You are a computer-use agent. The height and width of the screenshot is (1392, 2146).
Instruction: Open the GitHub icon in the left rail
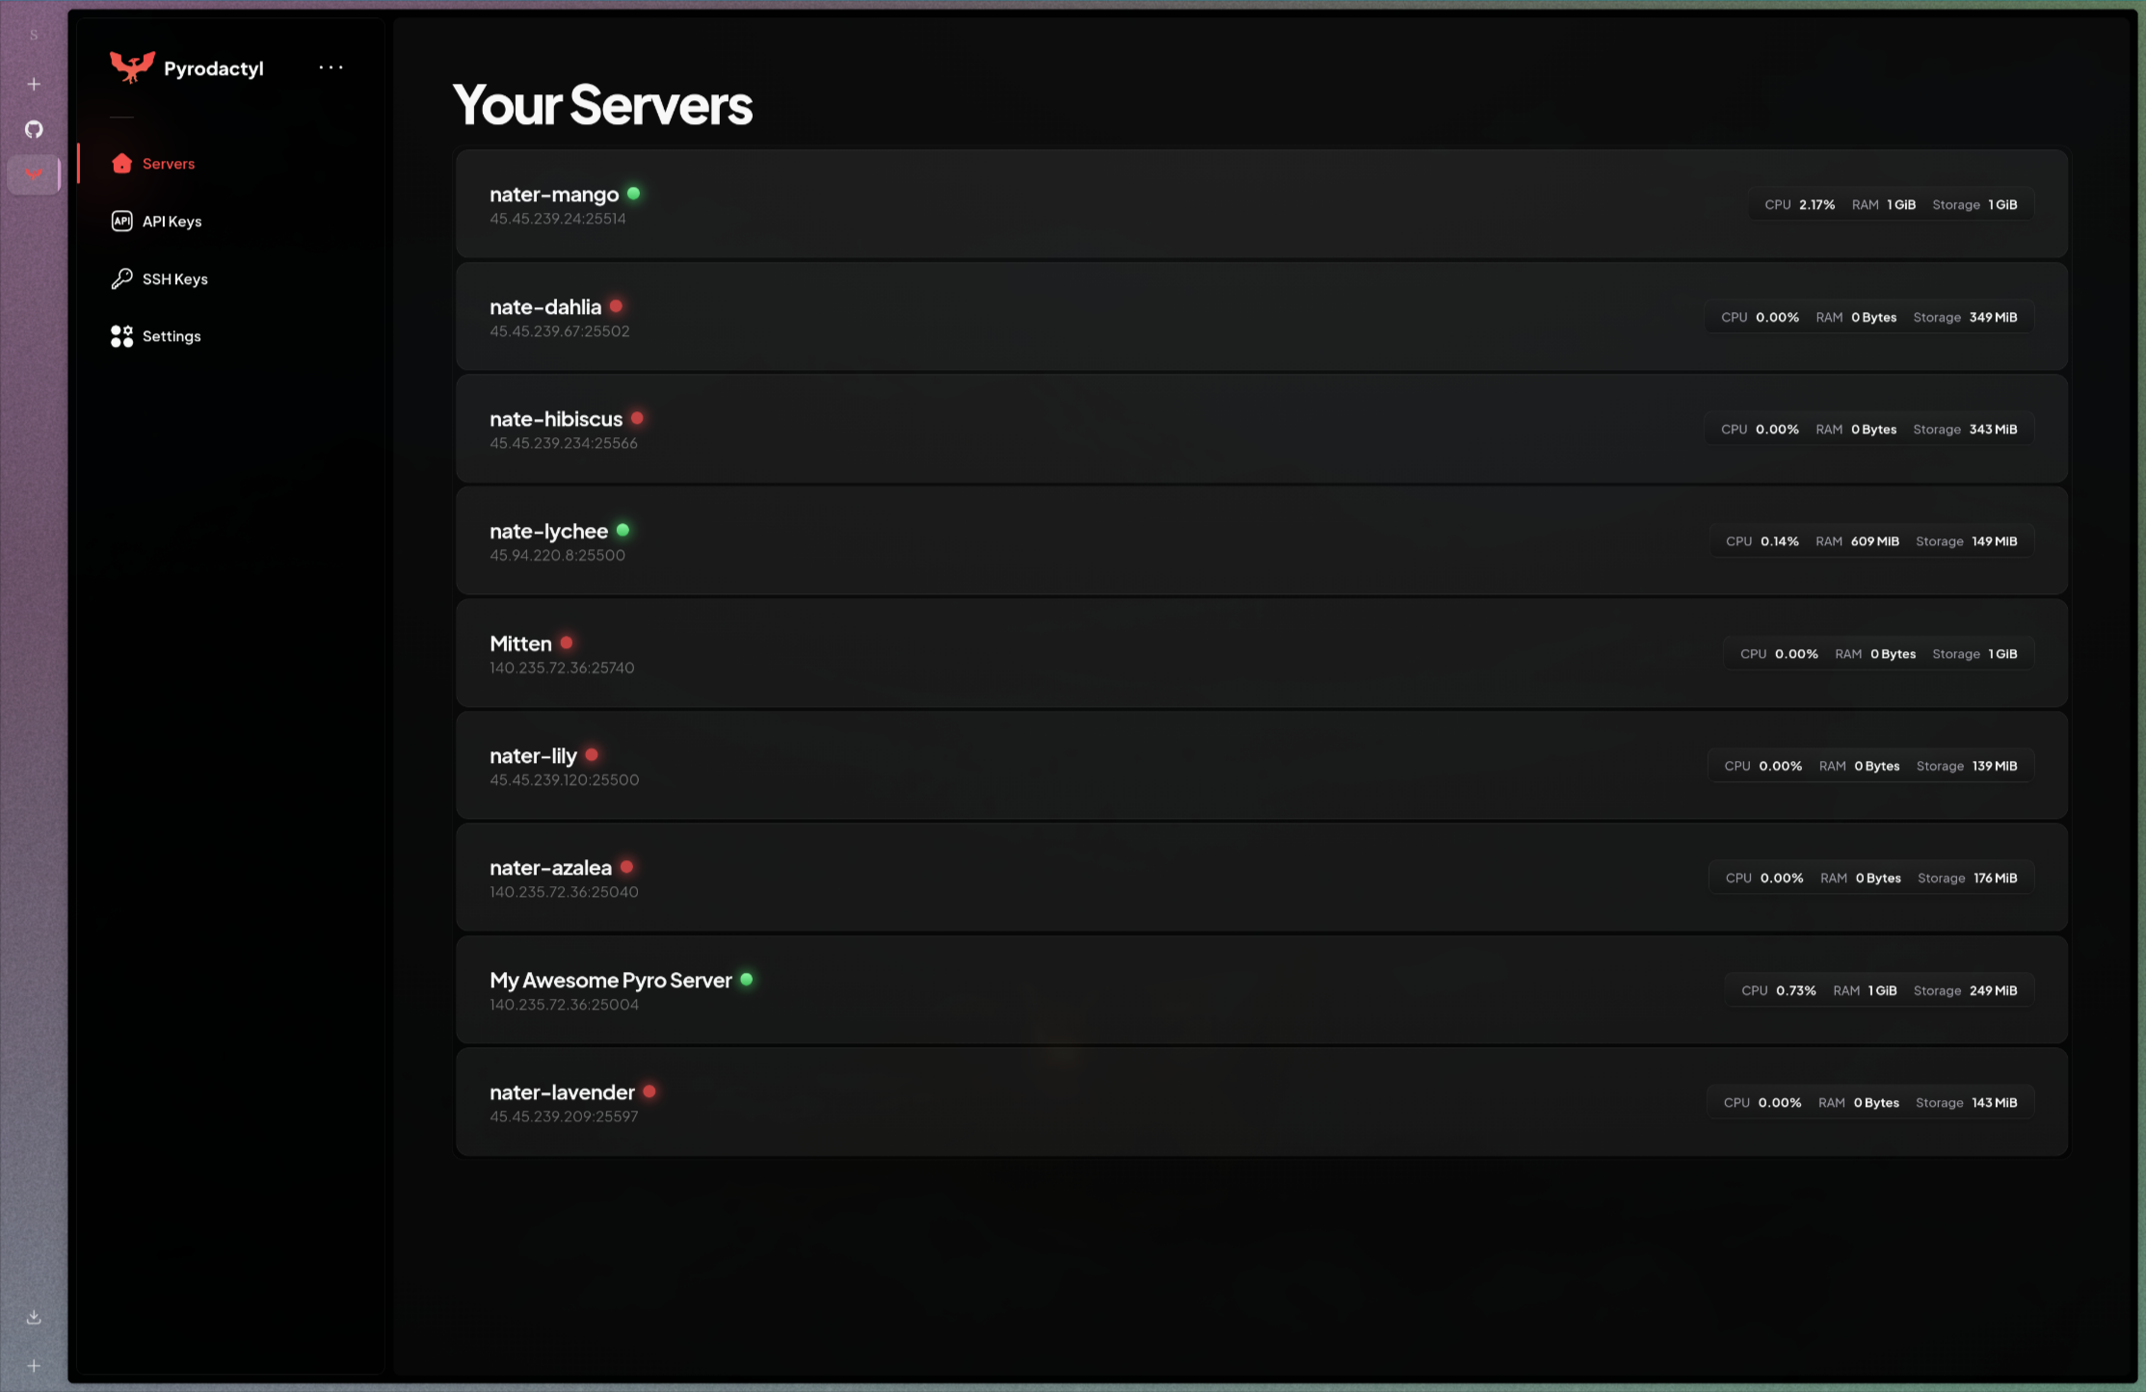[x=34, y=128]
